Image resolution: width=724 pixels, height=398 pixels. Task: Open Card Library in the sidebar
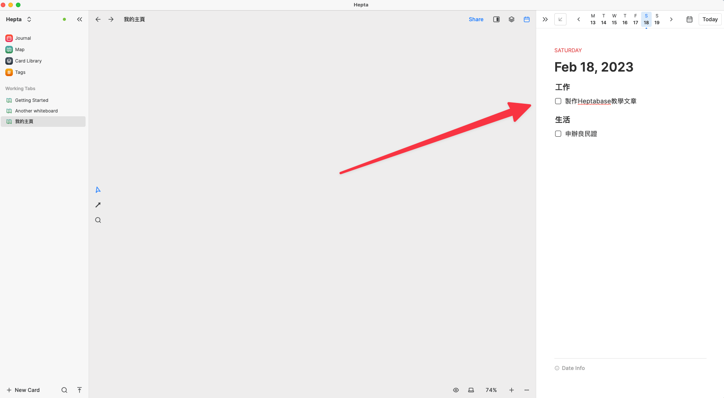(x=28, y=61)
